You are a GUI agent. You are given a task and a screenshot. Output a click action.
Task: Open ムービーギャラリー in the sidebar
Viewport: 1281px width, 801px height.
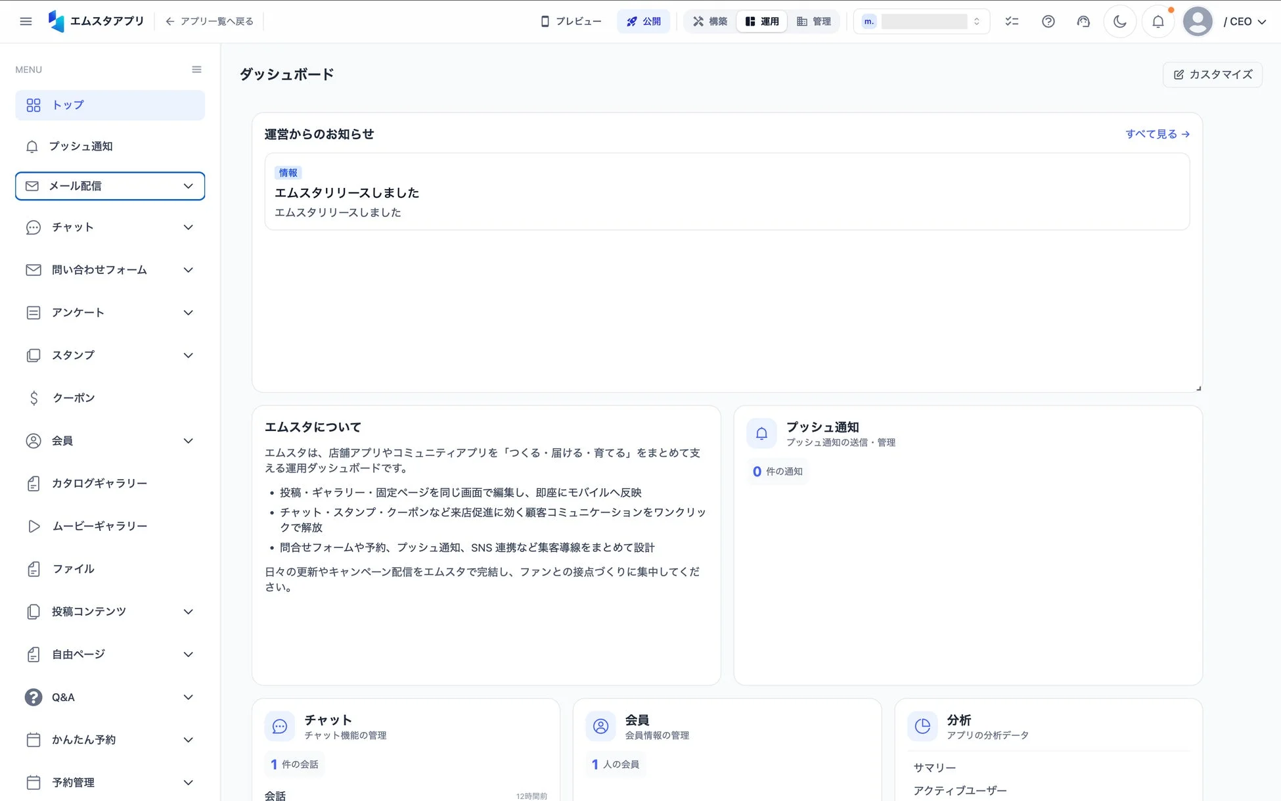pos(110,526)
